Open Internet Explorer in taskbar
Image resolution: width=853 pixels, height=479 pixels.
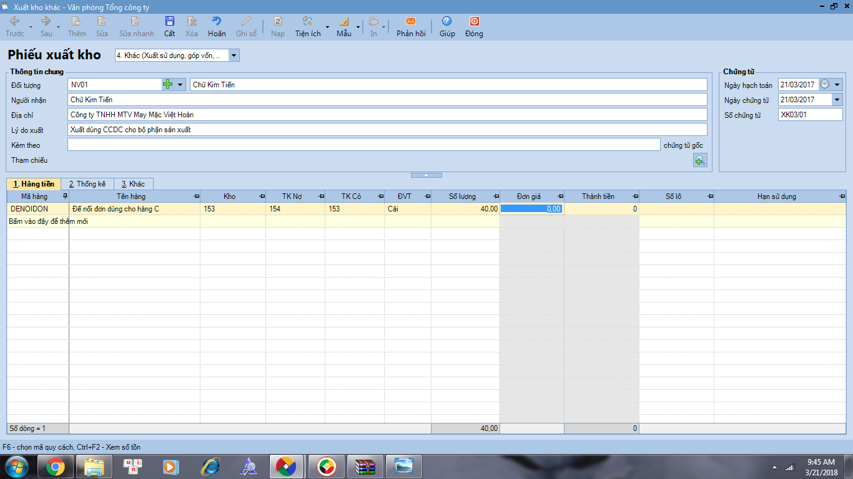(210, 467)
